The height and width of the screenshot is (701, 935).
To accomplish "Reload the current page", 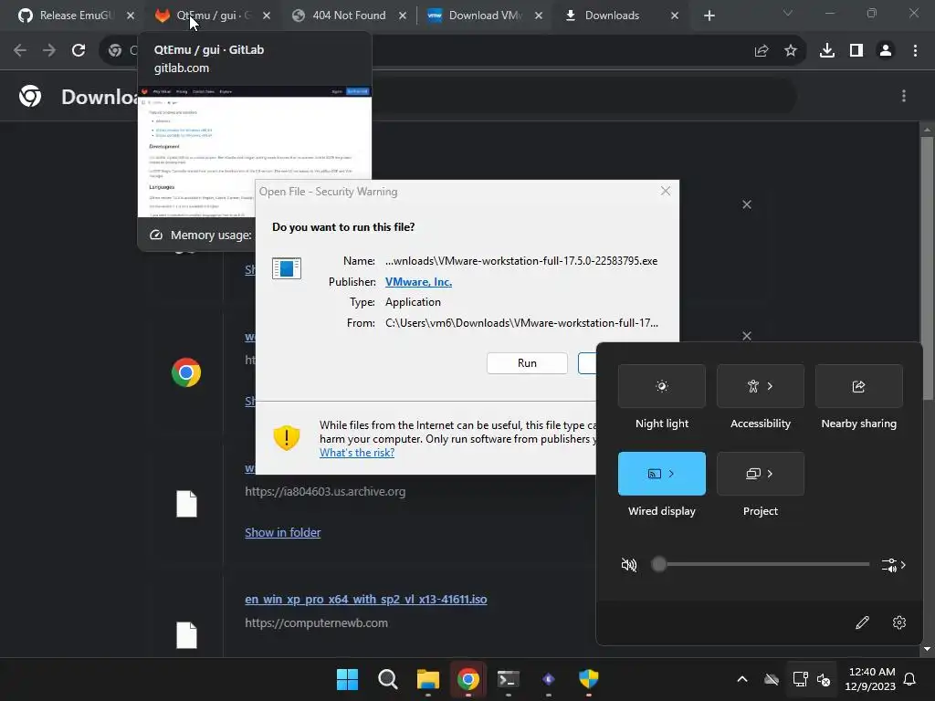I will point(79,51).
